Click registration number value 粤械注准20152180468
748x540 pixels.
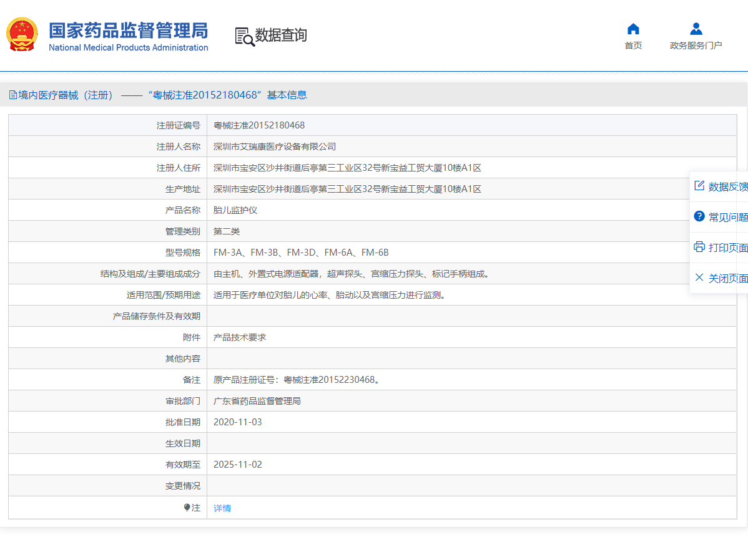259,125
